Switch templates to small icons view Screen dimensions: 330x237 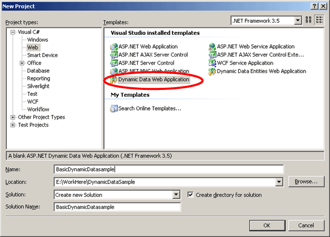319,20
